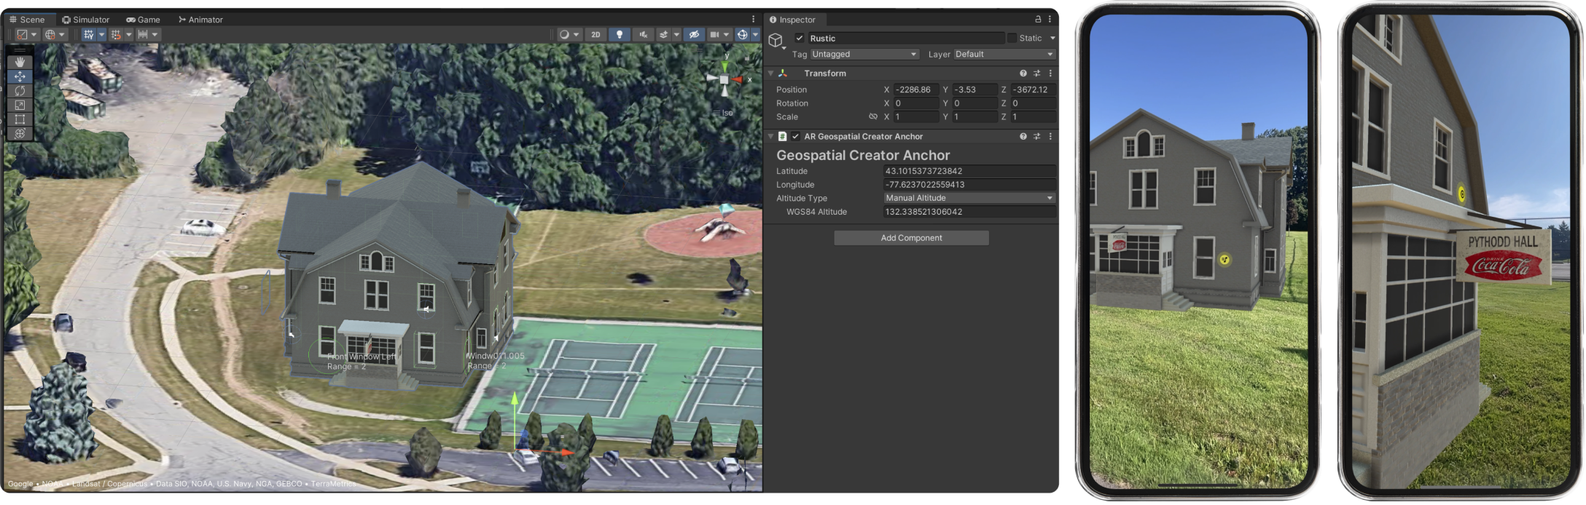Open Transform component preset sliders icon

point(1036,73)
